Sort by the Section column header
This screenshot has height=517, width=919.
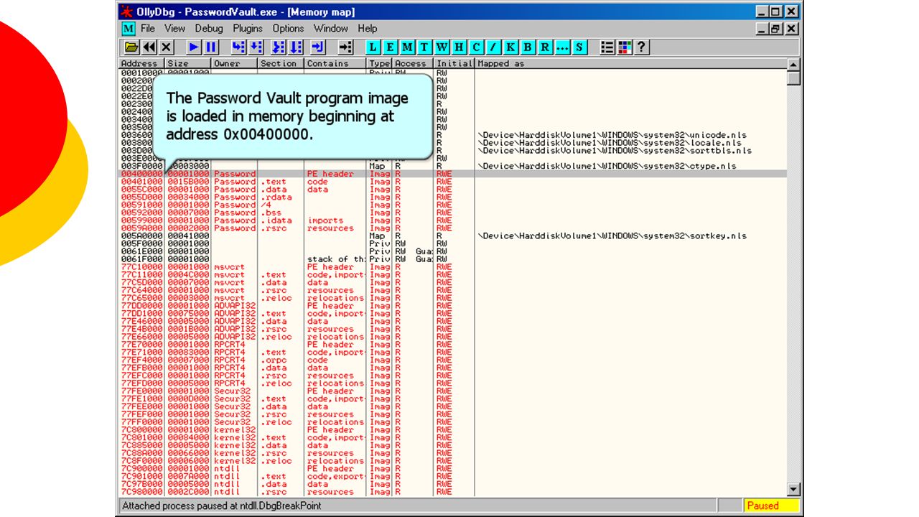click(x=281, y=64)
